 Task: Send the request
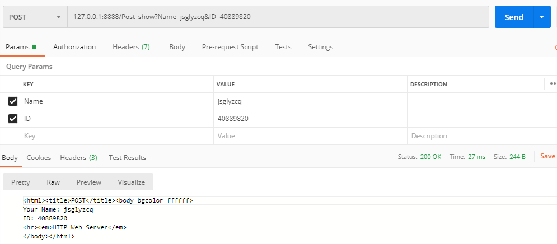[514, 17]
